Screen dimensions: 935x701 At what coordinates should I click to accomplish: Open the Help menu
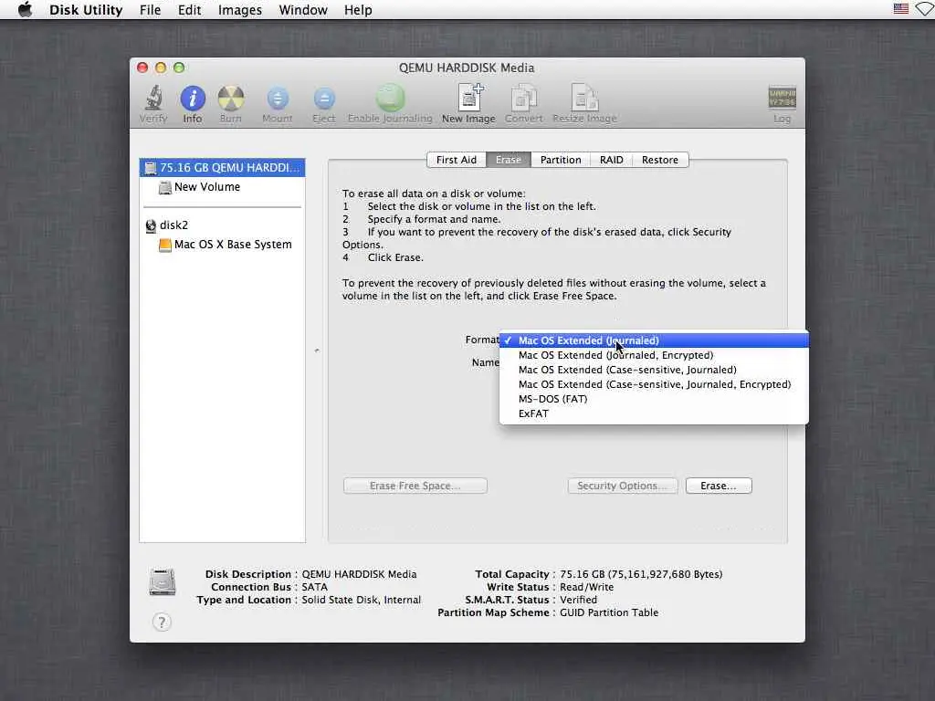click(x=358, y=9)
